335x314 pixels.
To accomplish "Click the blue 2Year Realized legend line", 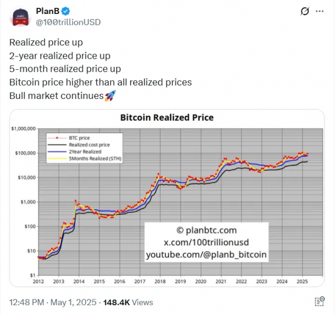I will coord(57,151).
